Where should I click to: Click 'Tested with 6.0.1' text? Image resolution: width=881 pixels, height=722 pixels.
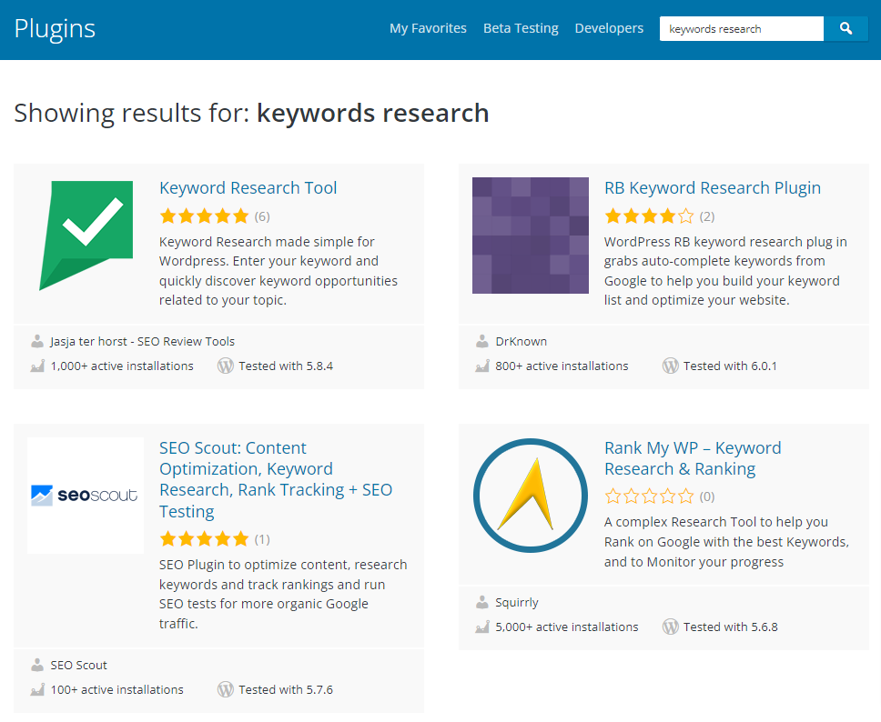730,366
